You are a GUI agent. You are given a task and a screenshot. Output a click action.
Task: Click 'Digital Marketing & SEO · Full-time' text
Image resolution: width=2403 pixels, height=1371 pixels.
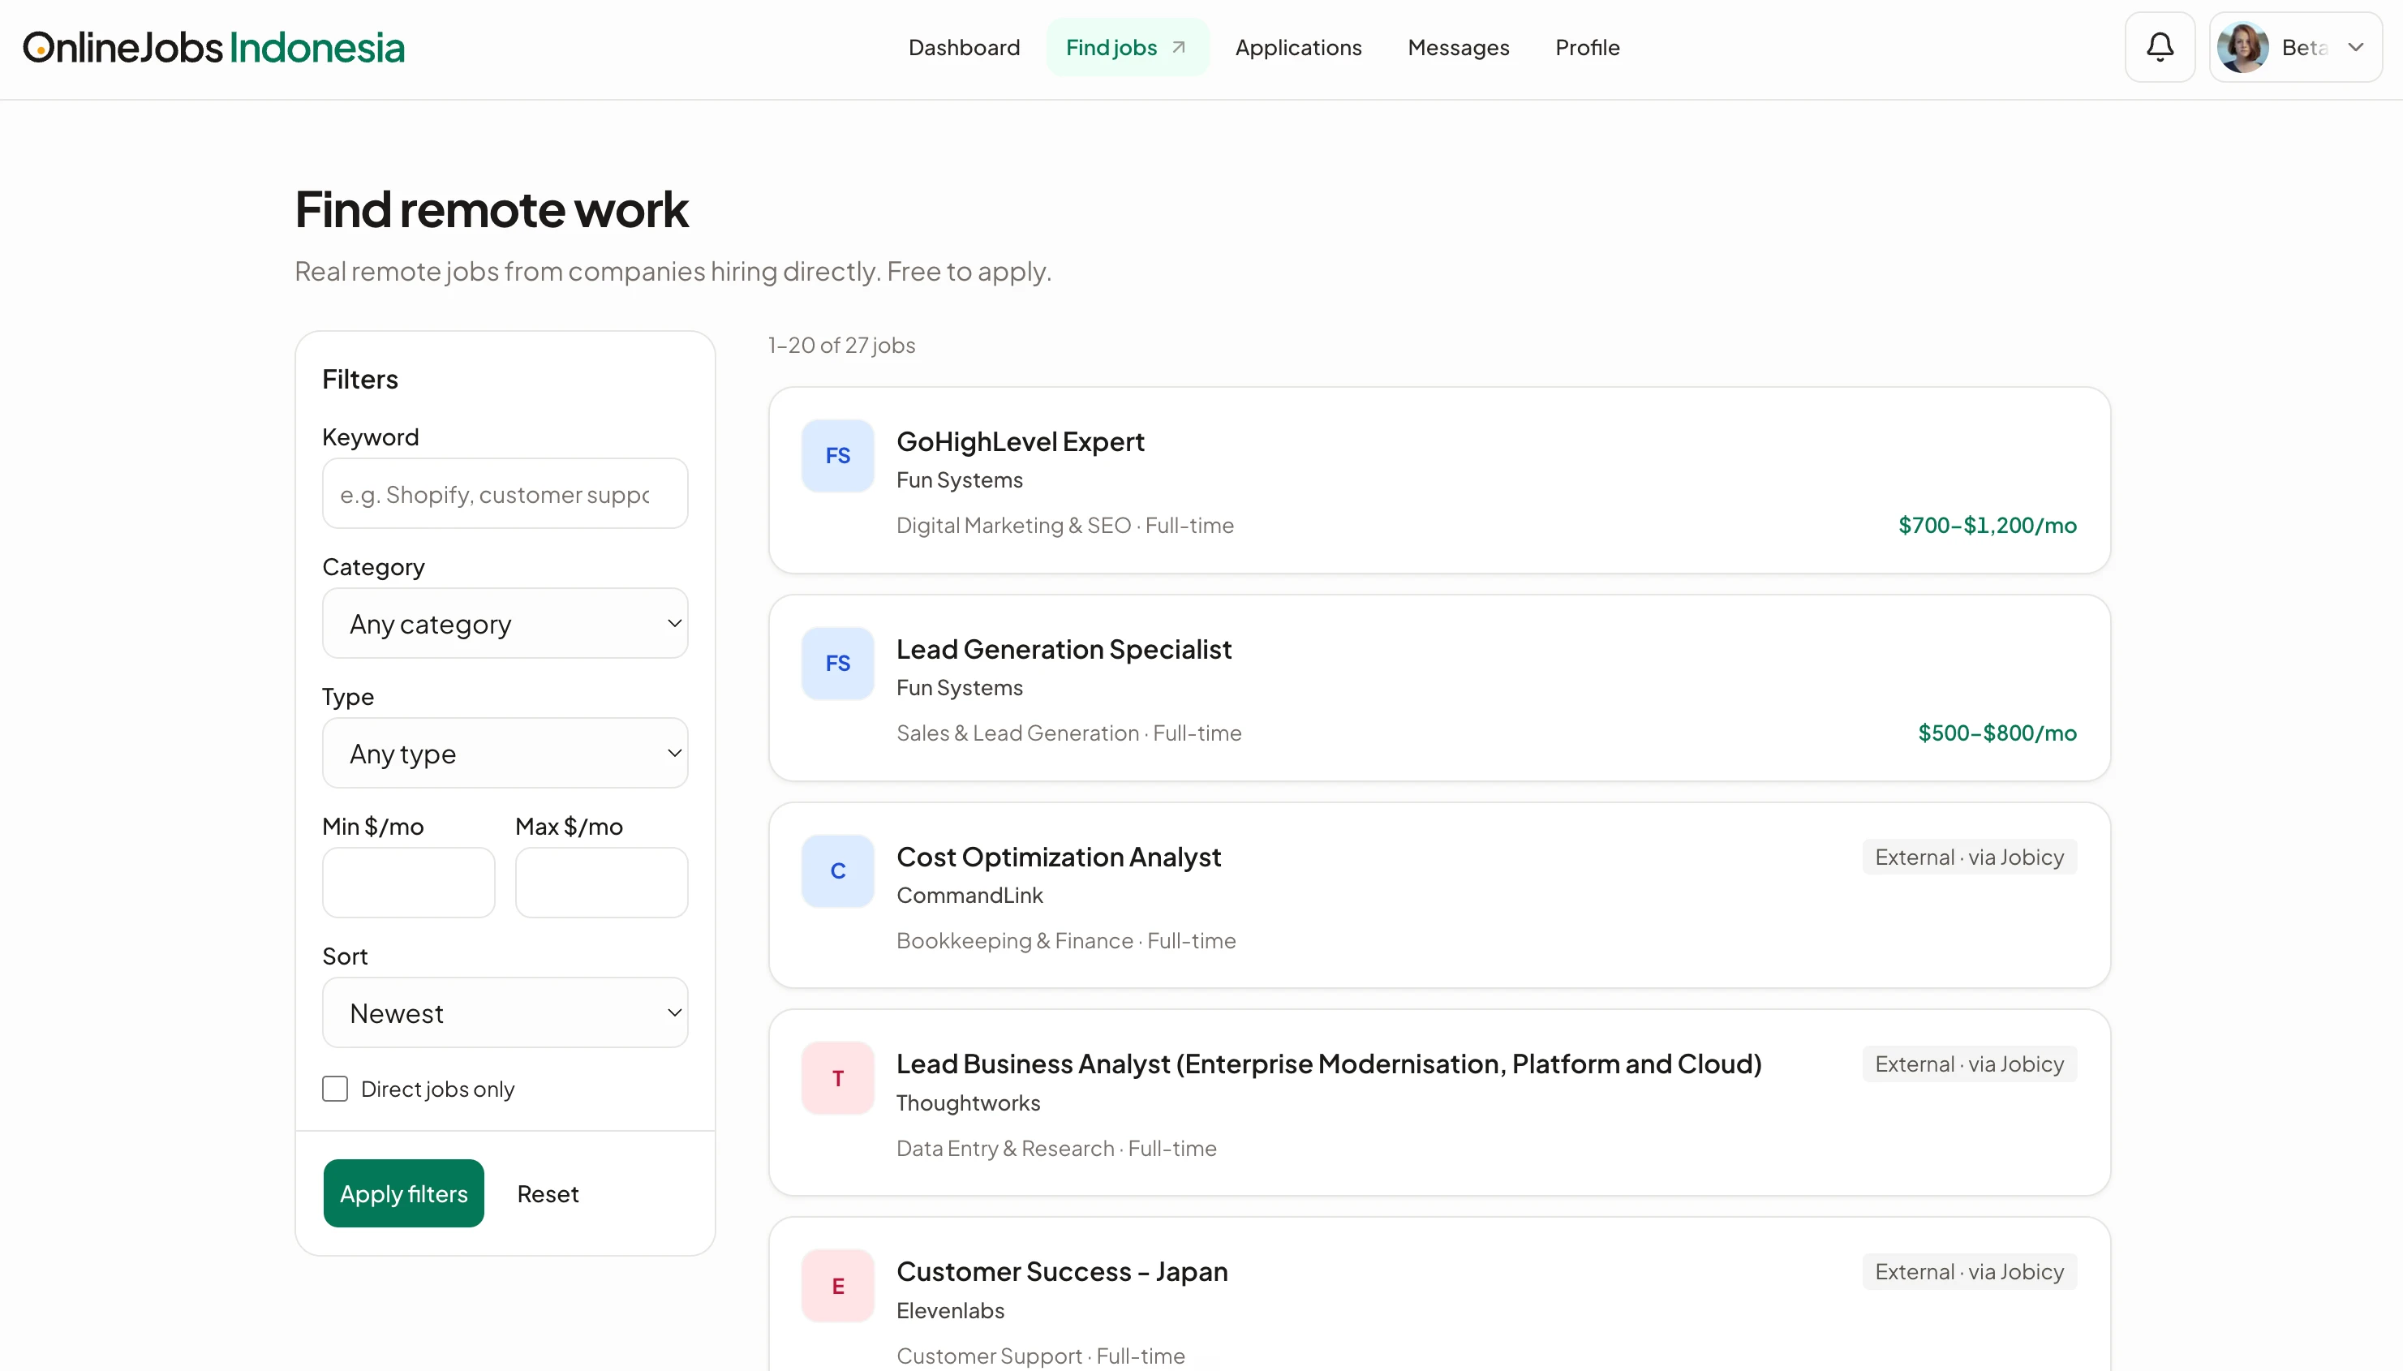[x=1065, y=526]
